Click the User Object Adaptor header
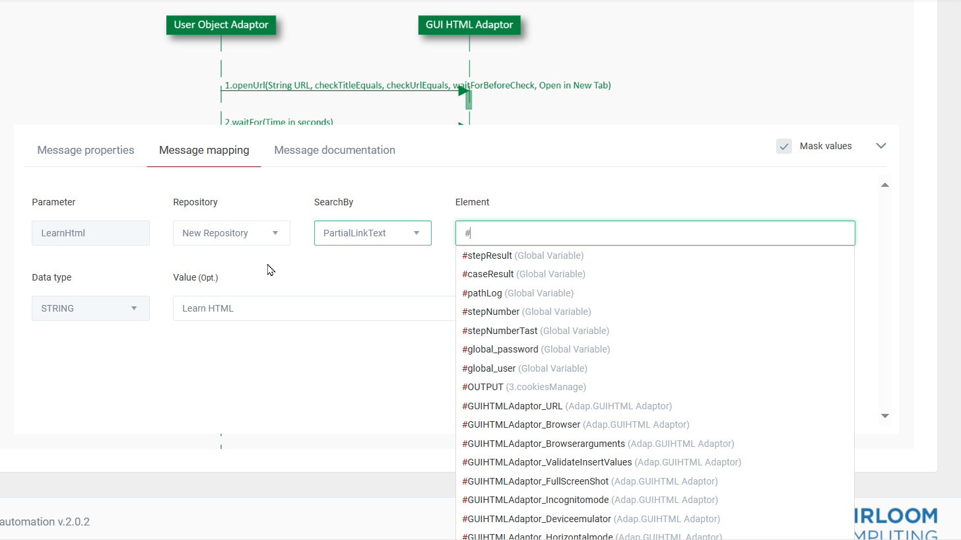The width and height of the screenshot is (961, 540). coord(221,24)
